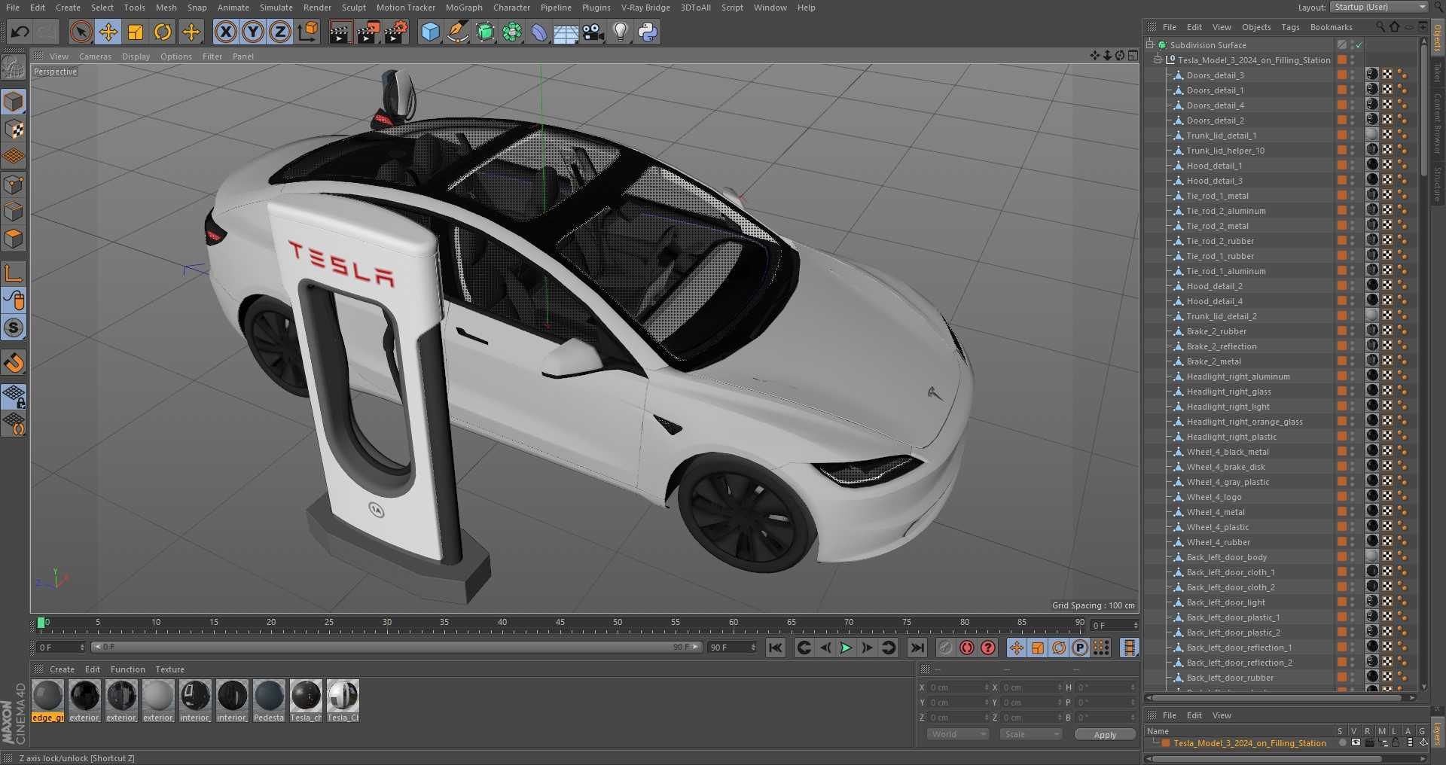Add a Cube primitive object
The image size is (1446, 765).
[x=430, y=32]
